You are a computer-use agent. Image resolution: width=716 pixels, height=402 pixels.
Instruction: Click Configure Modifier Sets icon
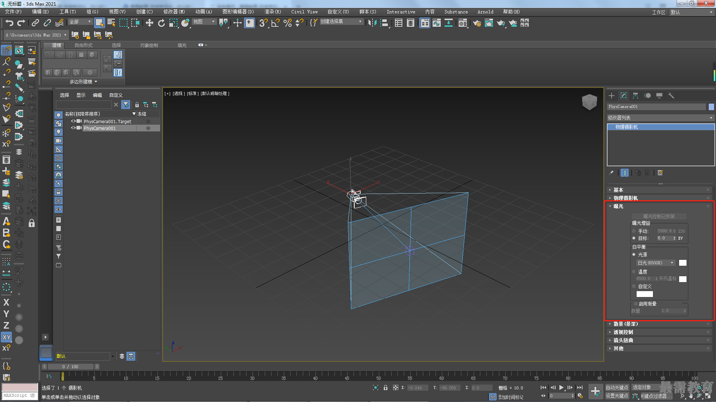coord(660,173)
